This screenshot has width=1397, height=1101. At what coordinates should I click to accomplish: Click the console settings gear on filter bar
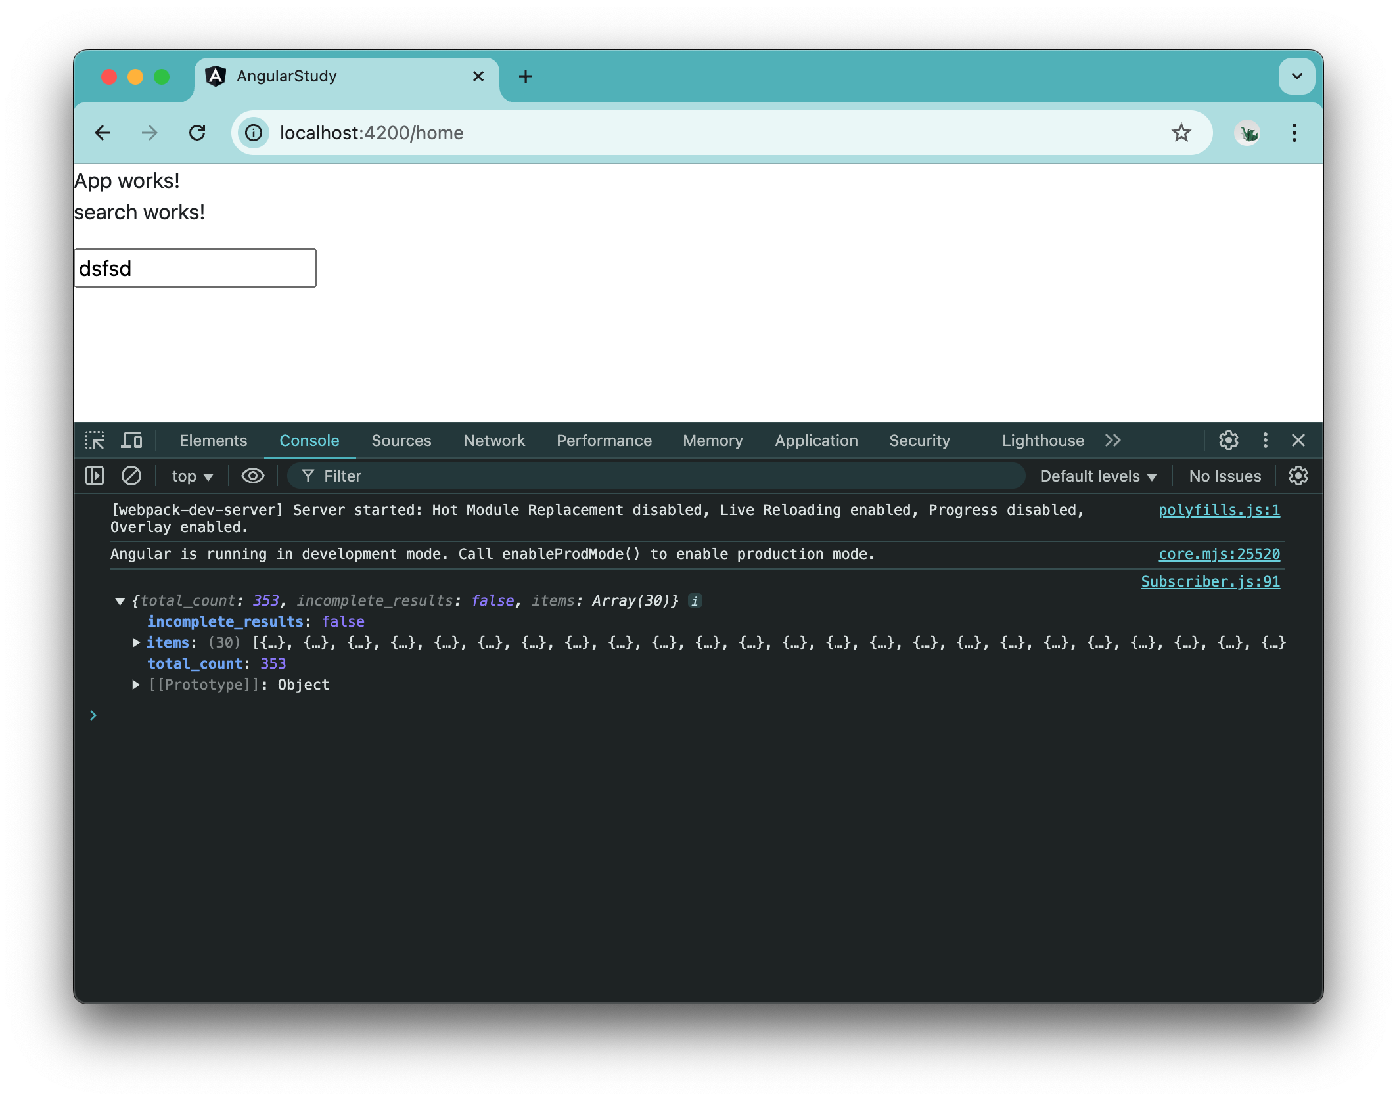pyautogui.click(x=1299, y=476)
